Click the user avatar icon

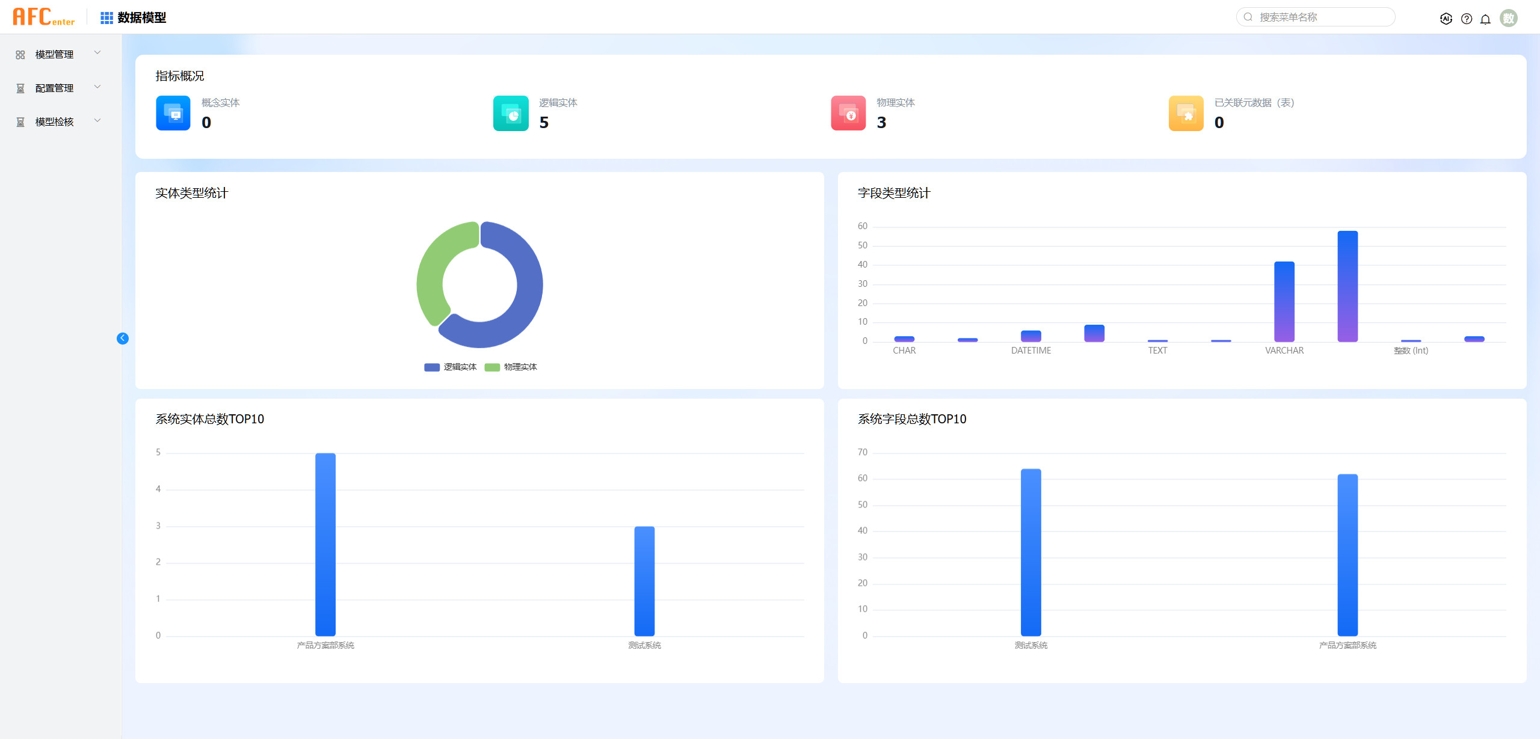click(x=1508, y=18)
